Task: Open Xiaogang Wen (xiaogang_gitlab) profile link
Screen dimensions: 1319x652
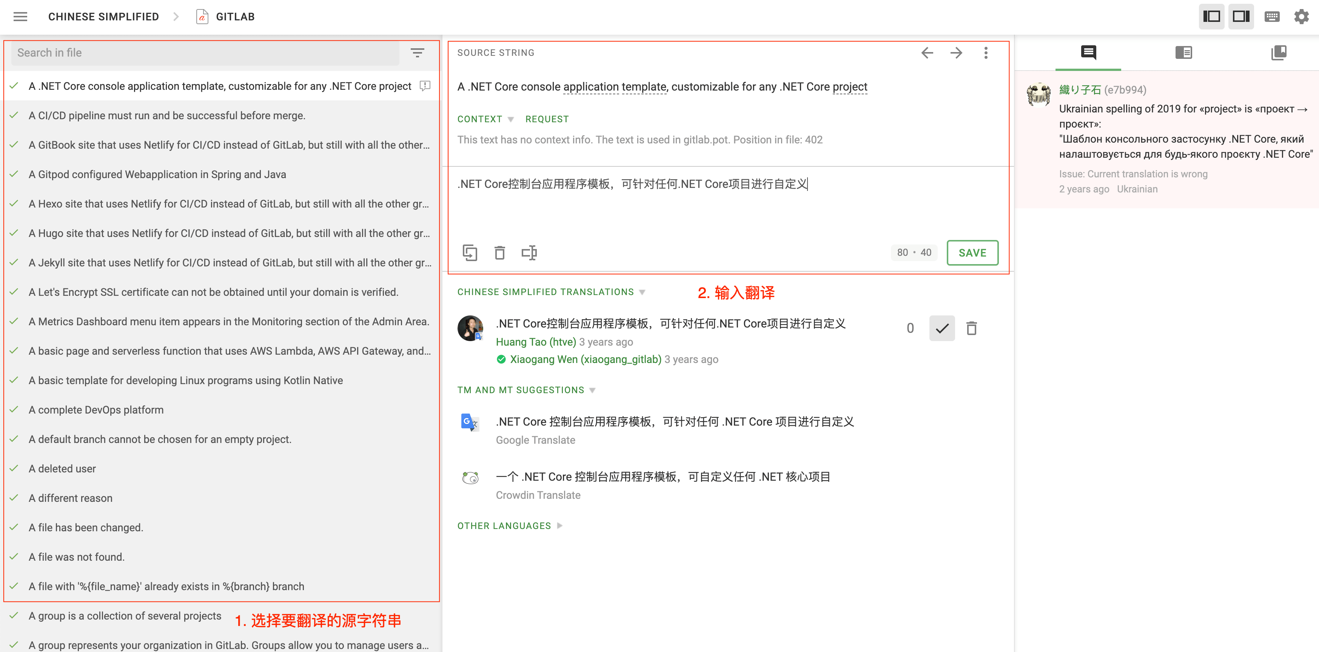Action: tap(585, 359)
